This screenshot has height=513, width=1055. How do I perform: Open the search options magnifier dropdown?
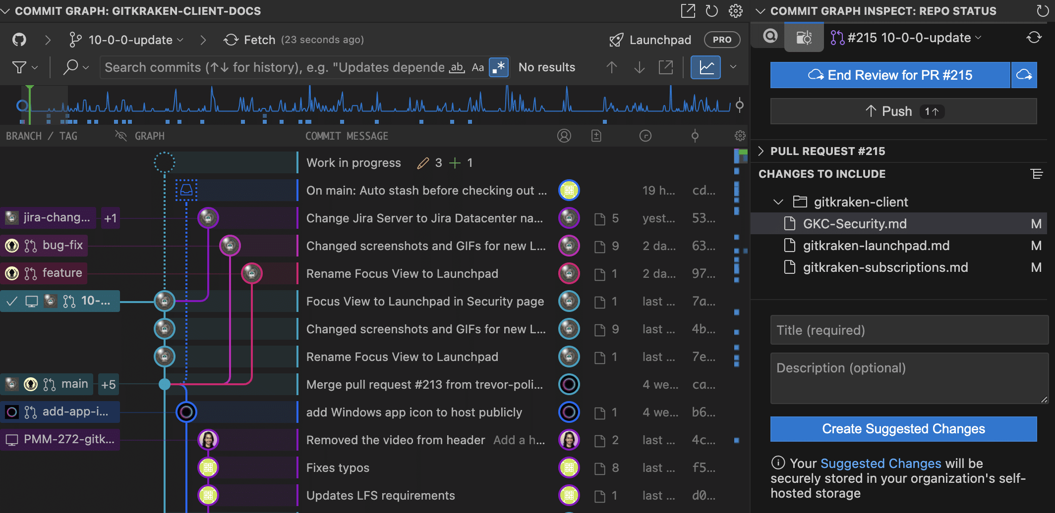[x=76, y=67]
